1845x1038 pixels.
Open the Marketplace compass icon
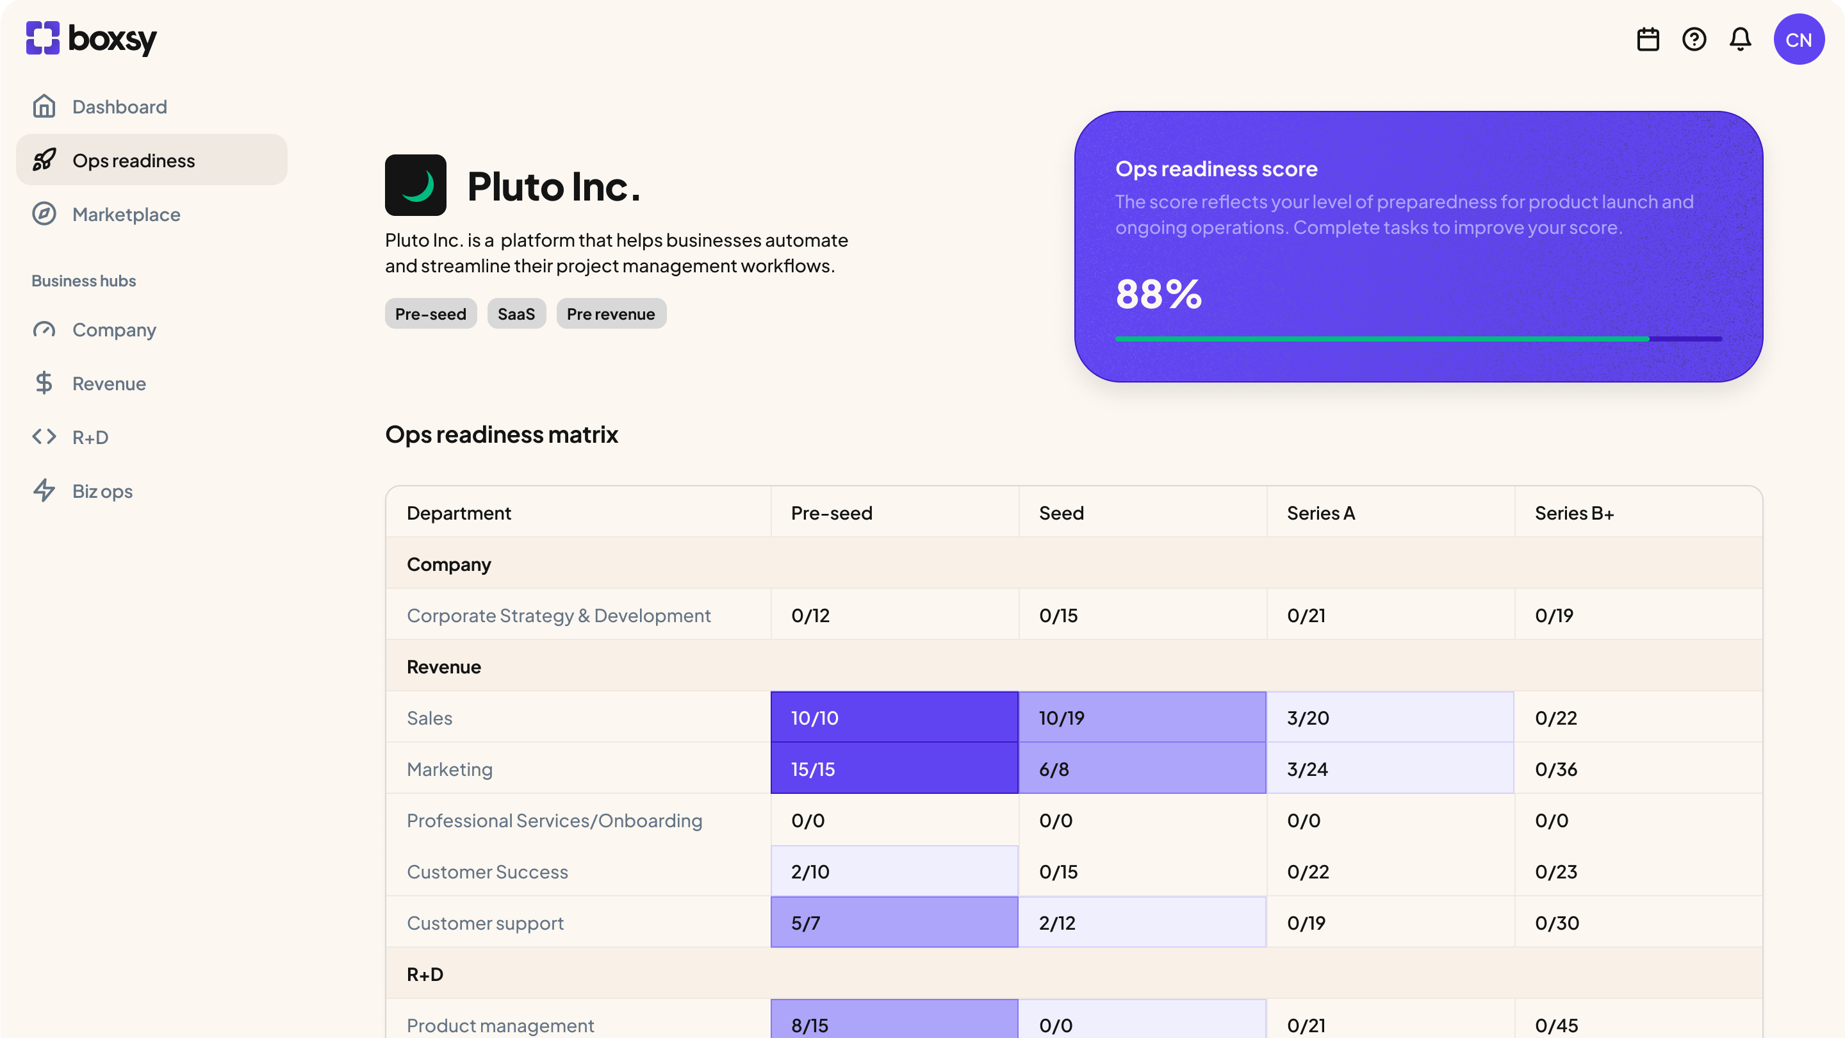pos(44,213)
